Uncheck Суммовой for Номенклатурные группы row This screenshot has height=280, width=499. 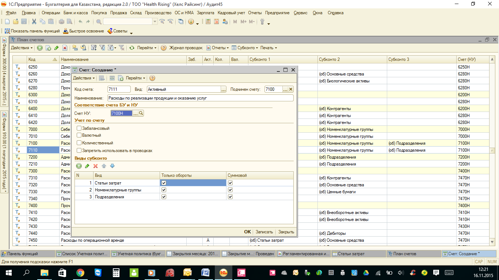(230, 190)
